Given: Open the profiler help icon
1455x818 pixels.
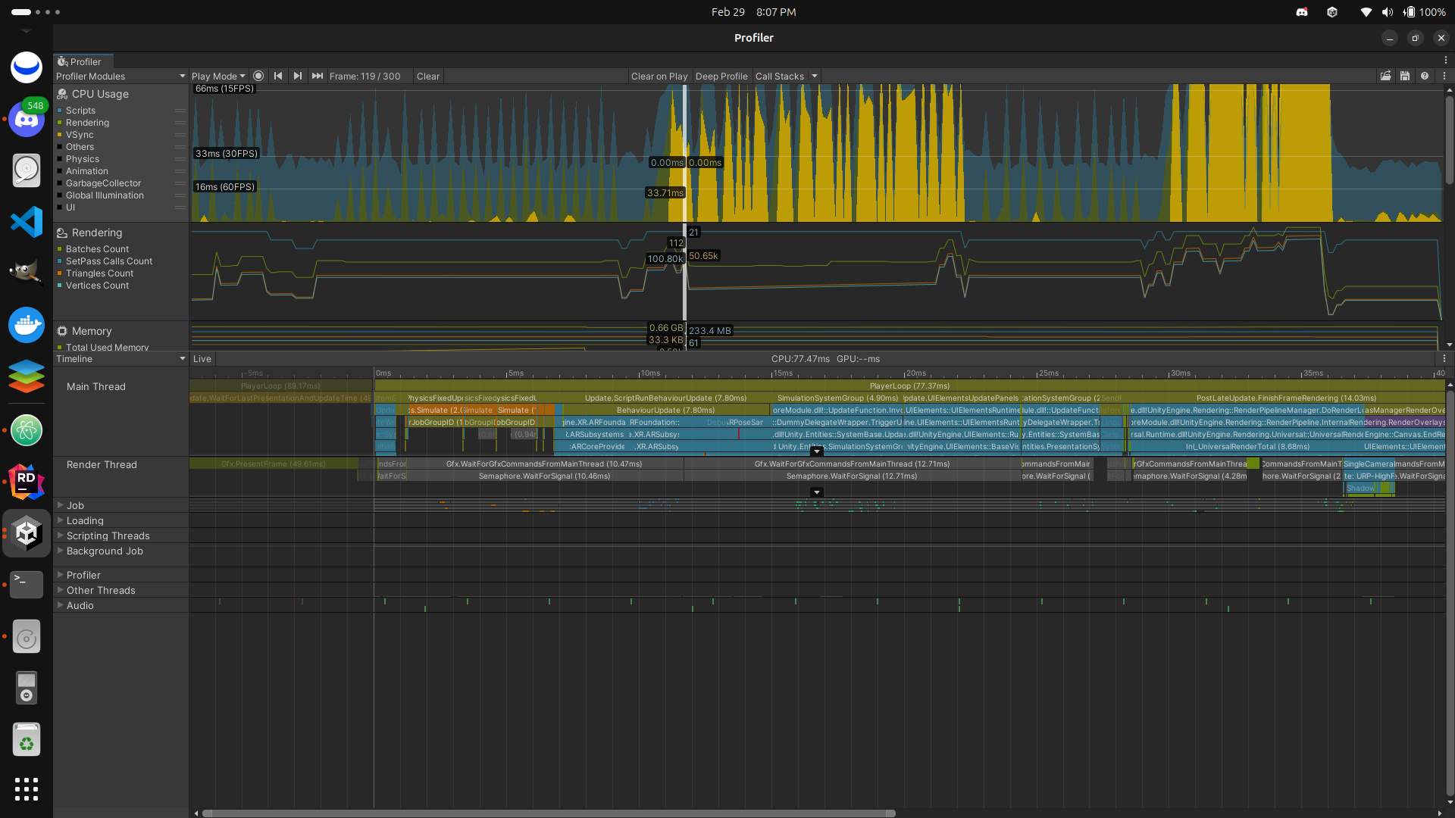Looking at the screenshot, I should click(x=1425, y=76).
